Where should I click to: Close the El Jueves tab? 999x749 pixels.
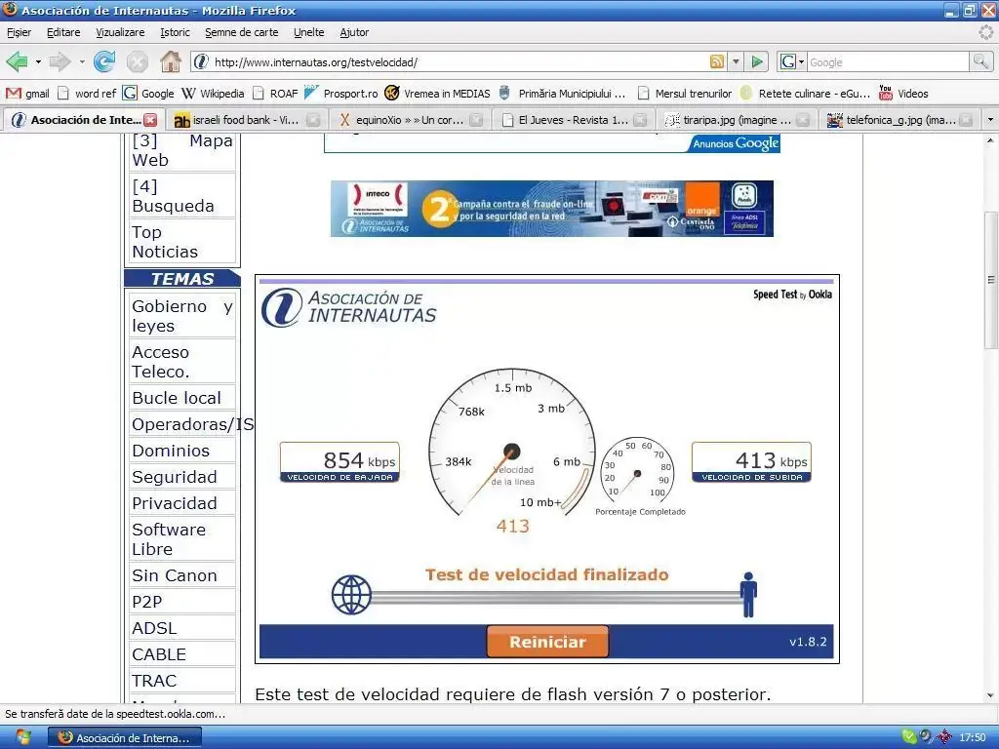pos(640,120)
